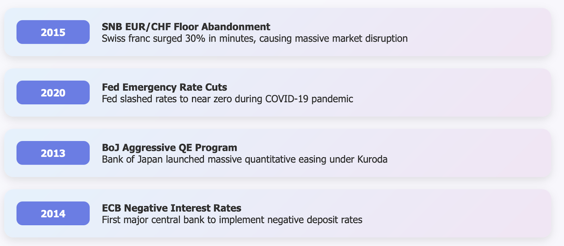Open the BoJ 2013 event card
Screen dimensions: 564x246
(x=277, y=153)
